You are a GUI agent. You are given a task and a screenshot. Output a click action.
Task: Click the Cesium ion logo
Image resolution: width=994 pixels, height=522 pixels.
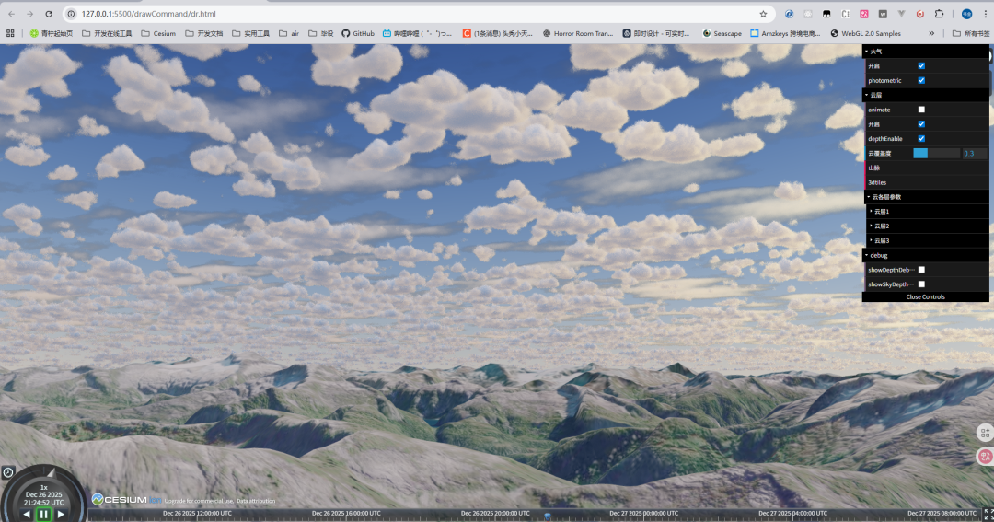click(x=127, y=500)
